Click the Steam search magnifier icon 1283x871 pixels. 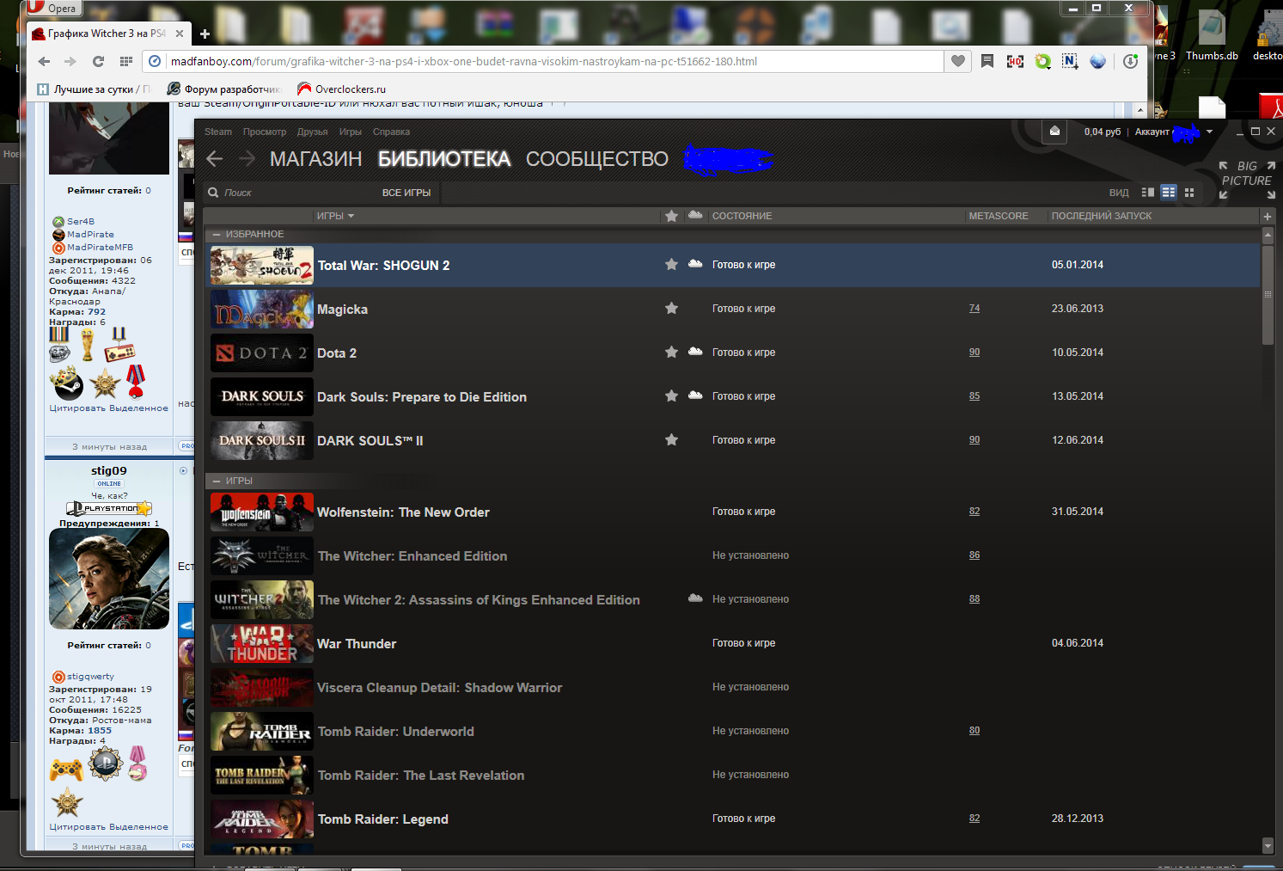click(213, 193)
